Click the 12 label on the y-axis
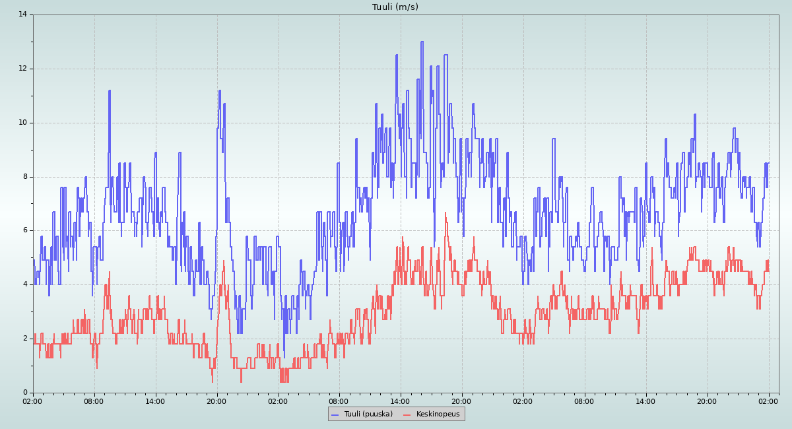Viewport: 792px width, 429px height. click(22, 69)
